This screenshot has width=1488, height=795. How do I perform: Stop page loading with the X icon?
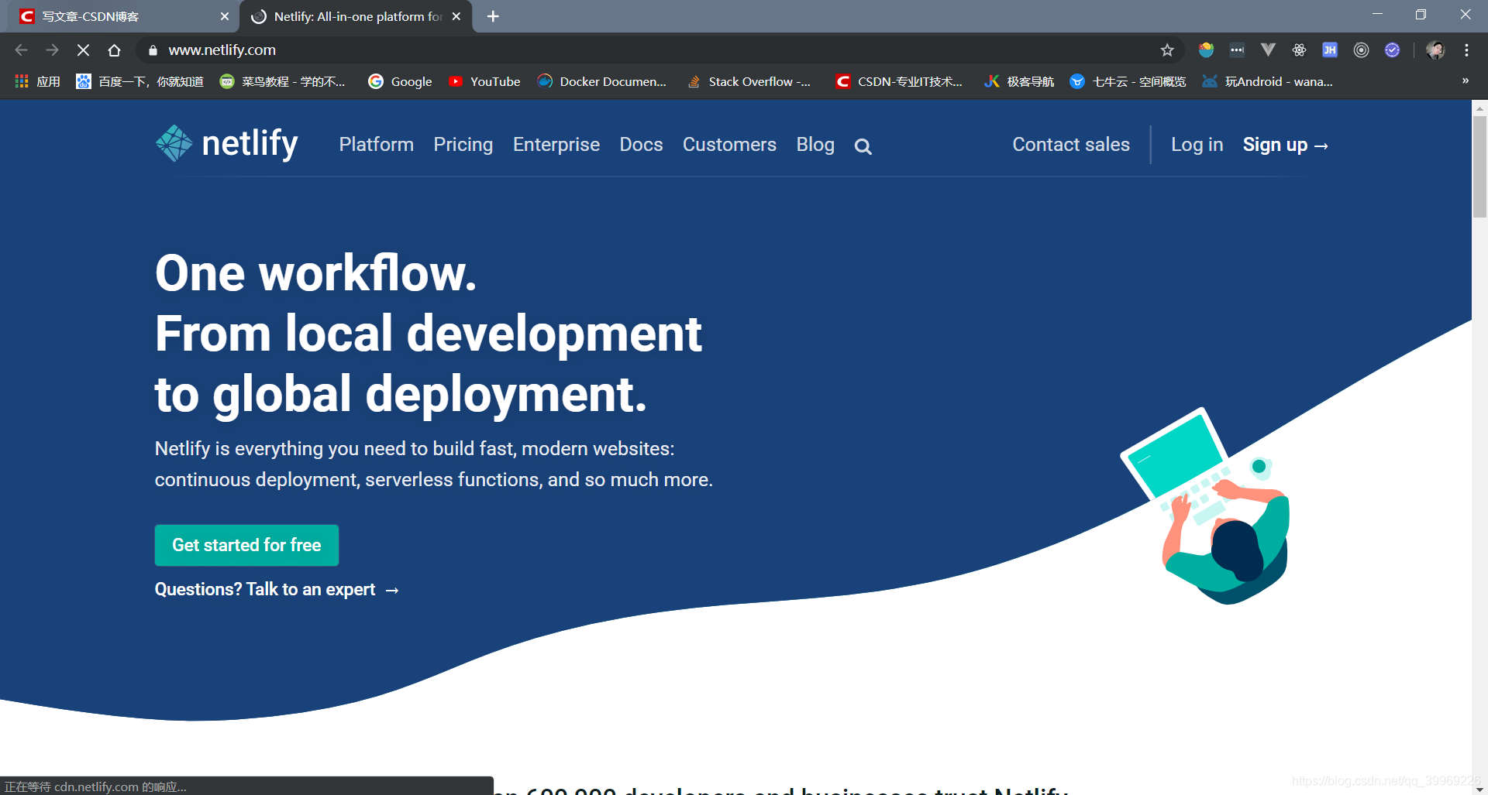[x=82, y=50]
